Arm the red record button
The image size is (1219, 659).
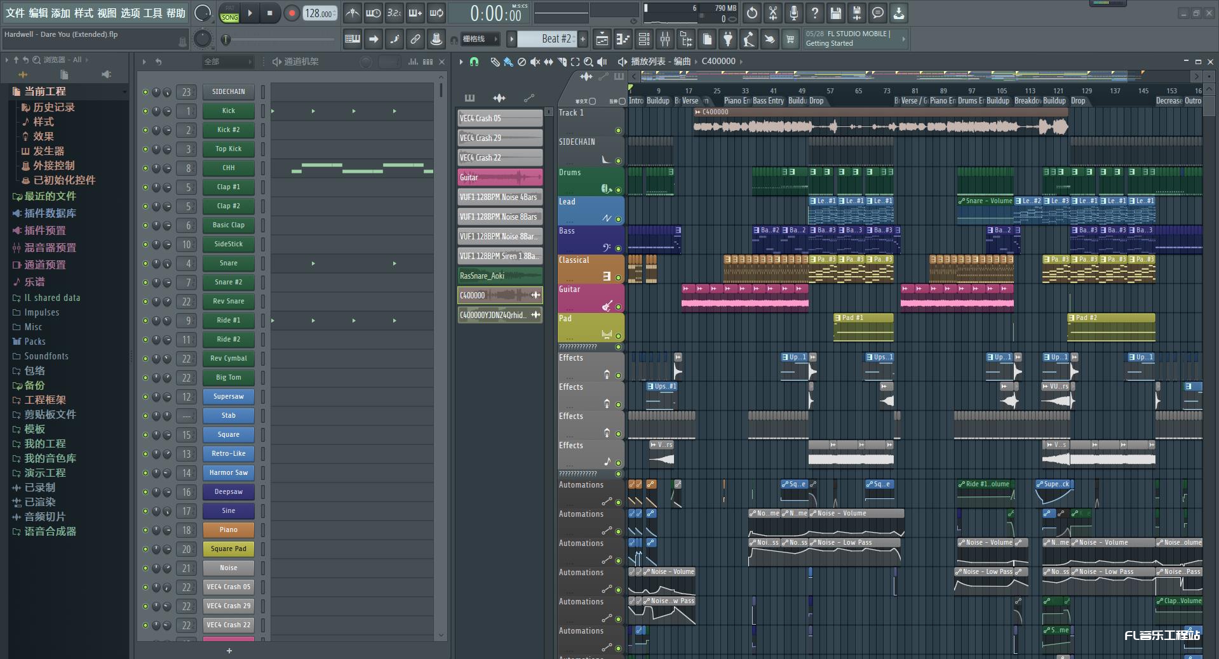(x=292, y=13)
